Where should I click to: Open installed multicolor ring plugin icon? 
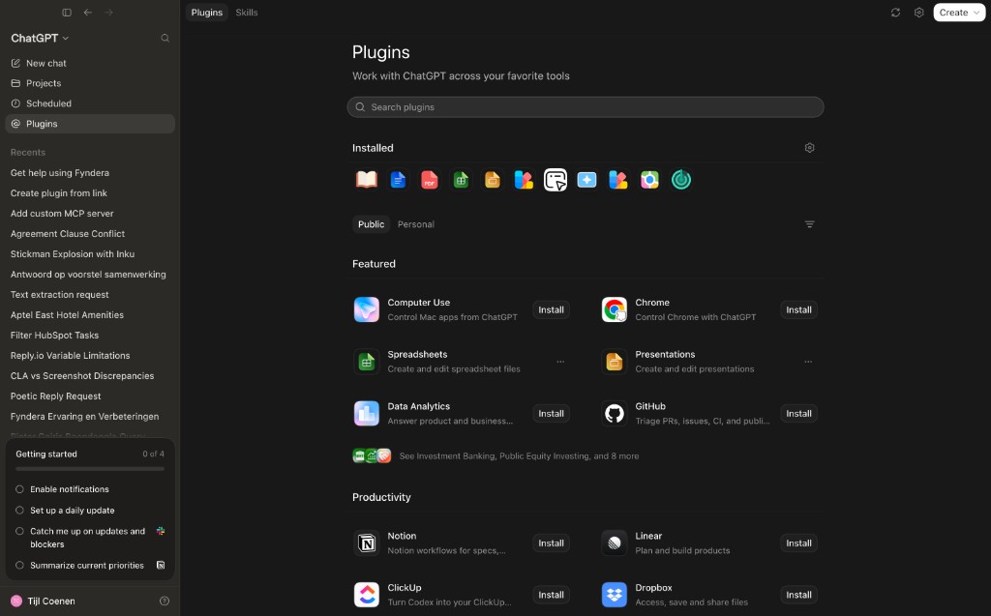click(x=649, y=180)
